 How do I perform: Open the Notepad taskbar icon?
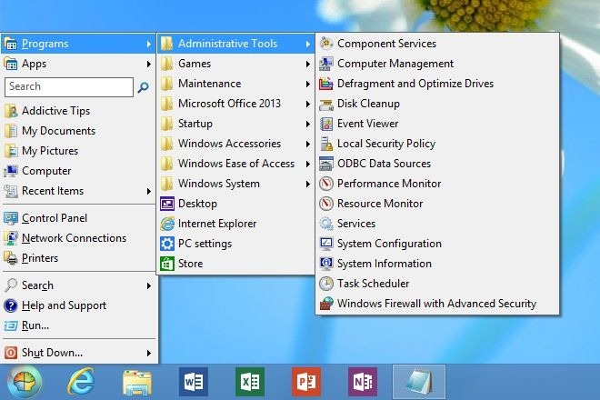click(x=419, y=382)
